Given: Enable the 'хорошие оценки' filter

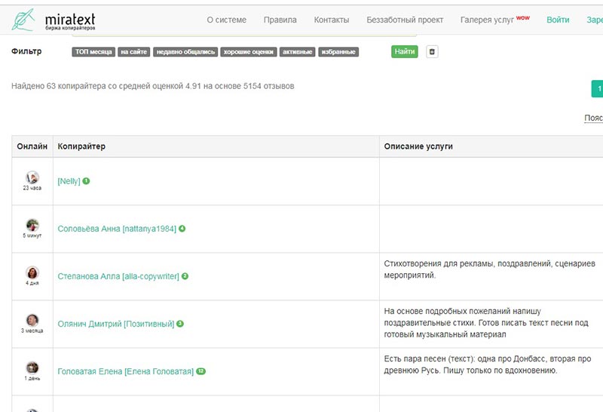Looking at the screenshot, I should 249,52.
